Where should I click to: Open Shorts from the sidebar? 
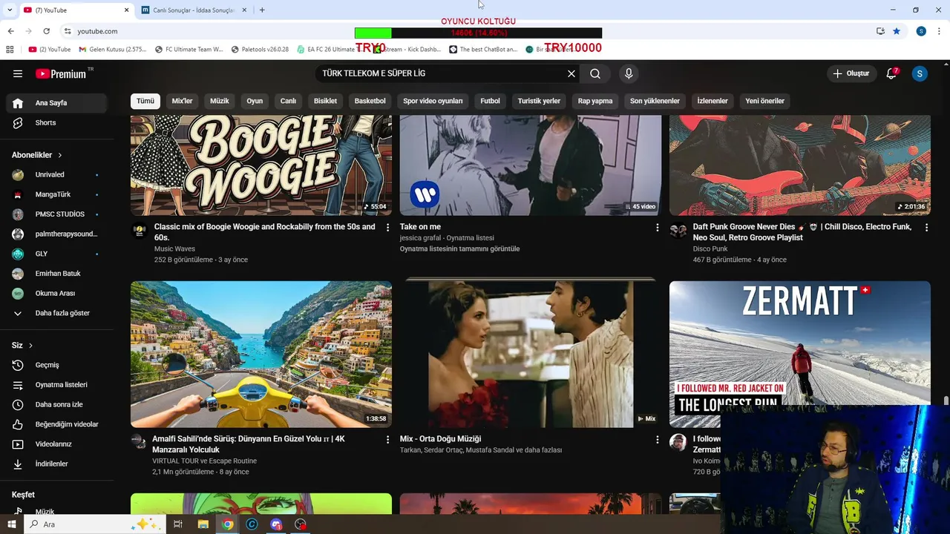point(56,122)
